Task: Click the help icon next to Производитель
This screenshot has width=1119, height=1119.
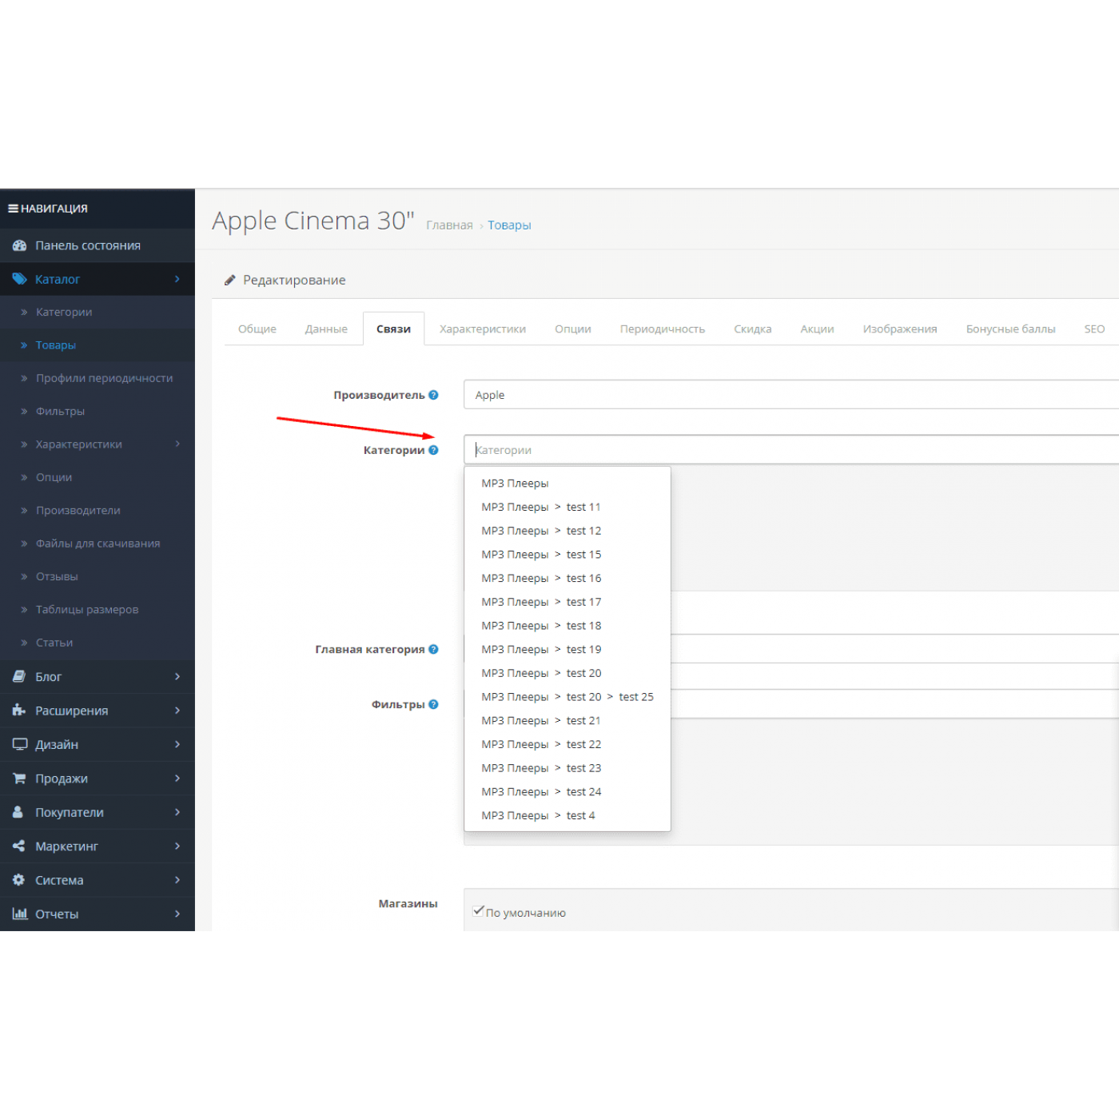Action: [x=433, y=395]
